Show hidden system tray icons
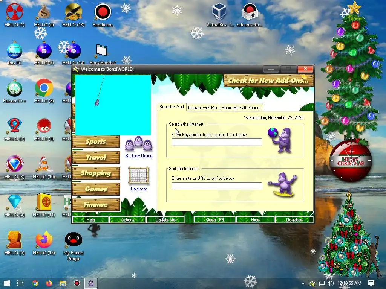The height and width of the screenshot is (289, 386). tap(303, 283)
